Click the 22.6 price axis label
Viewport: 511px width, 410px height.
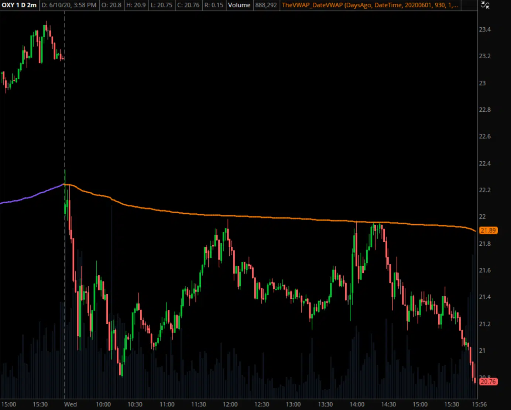[x=485, y=137]
